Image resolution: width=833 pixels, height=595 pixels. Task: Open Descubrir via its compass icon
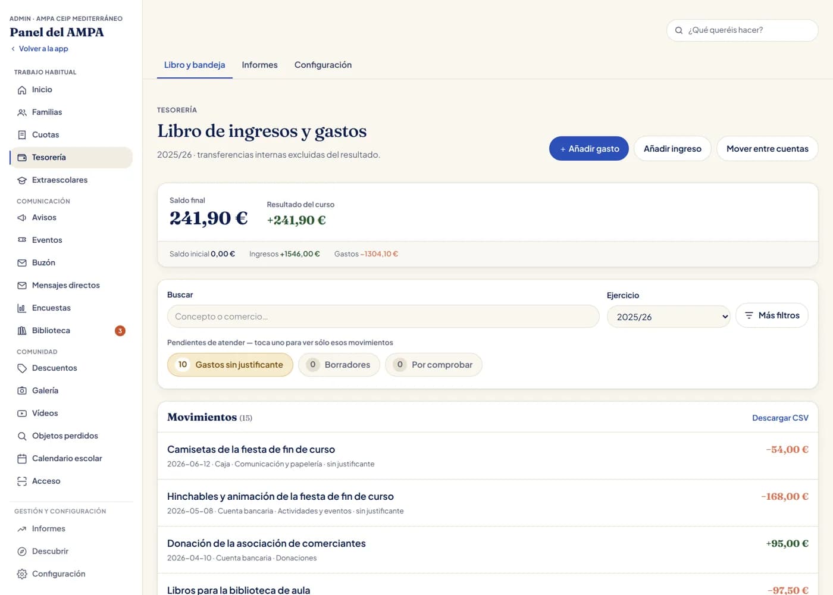point(22,552)
